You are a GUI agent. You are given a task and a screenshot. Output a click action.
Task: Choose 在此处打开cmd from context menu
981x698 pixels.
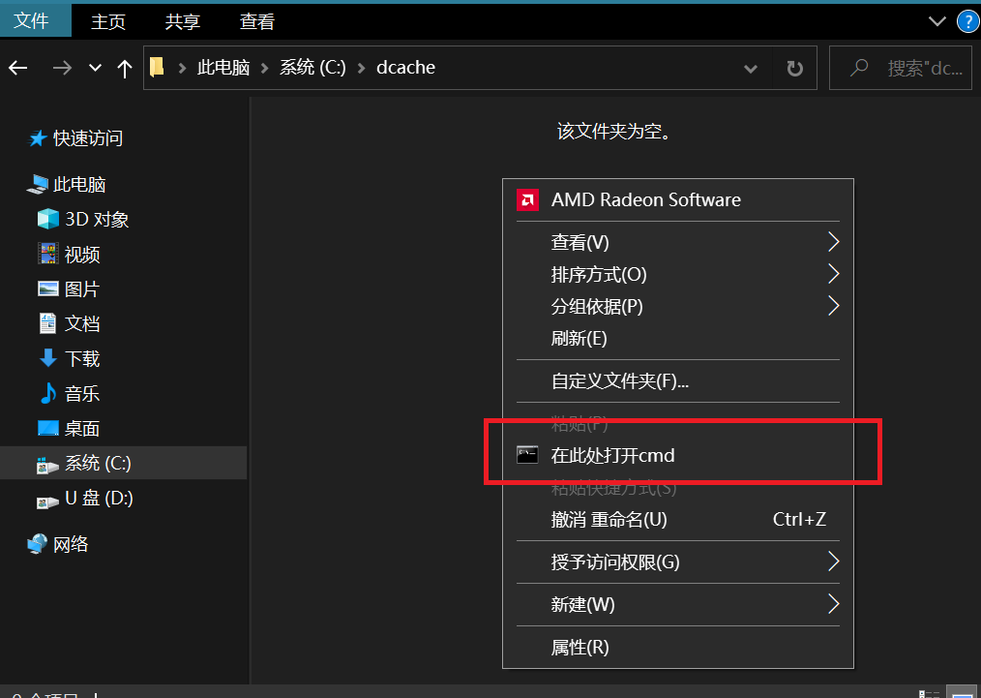point(612,455)
